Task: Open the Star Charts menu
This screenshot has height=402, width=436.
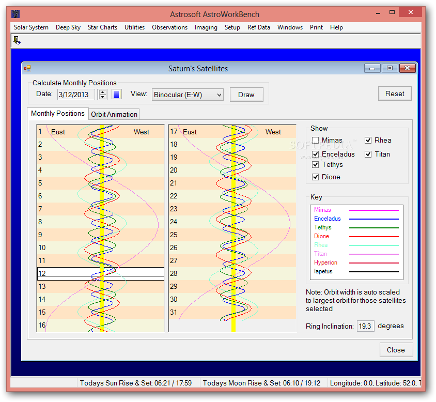Action: (102, 27)
